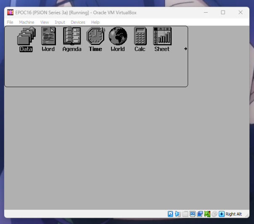Click the Calc text label
The image size is (254, 224).
[140, 49]
